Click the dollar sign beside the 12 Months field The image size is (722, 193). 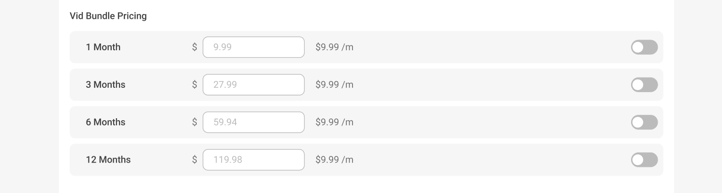click(194, 160)
